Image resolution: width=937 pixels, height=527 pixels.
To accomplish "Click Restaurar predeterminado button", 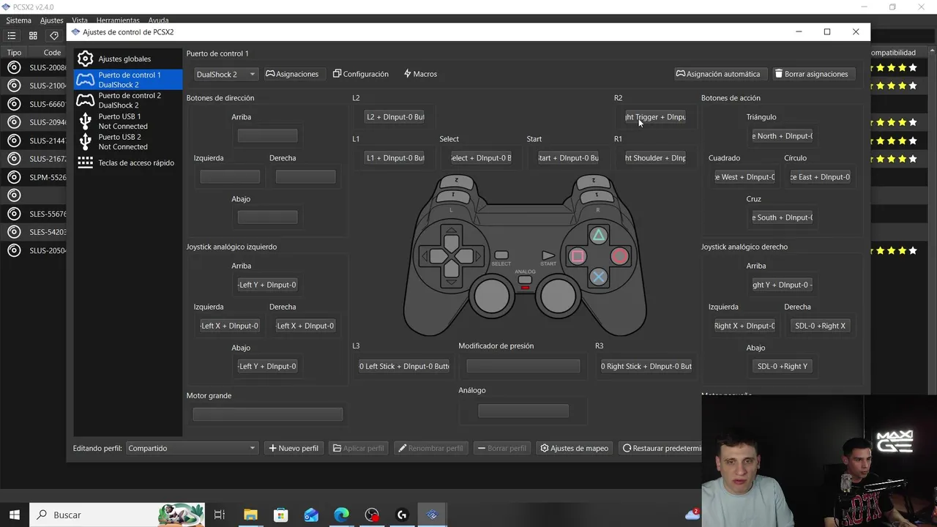I will [661, 448].
